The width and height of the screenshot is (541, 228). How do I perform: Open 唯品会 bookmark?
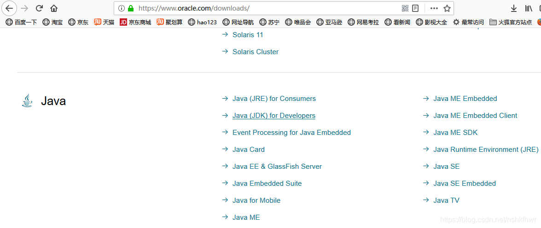(298, 22)
